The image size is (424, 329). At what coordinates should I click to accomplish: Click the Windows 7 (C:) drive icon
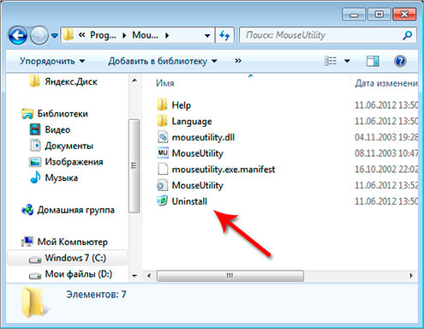coord(35,260)
